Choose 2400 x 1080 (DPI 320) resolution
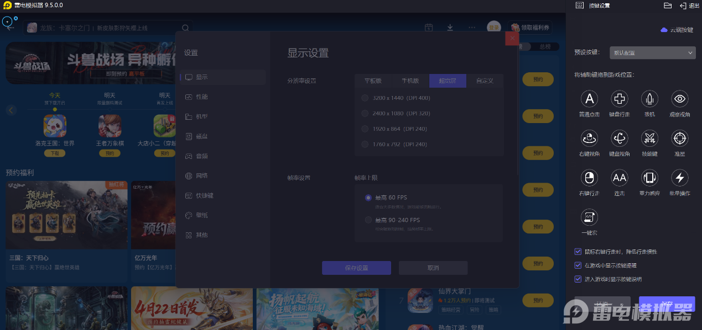The image size is (702, 330). (365, 113)
